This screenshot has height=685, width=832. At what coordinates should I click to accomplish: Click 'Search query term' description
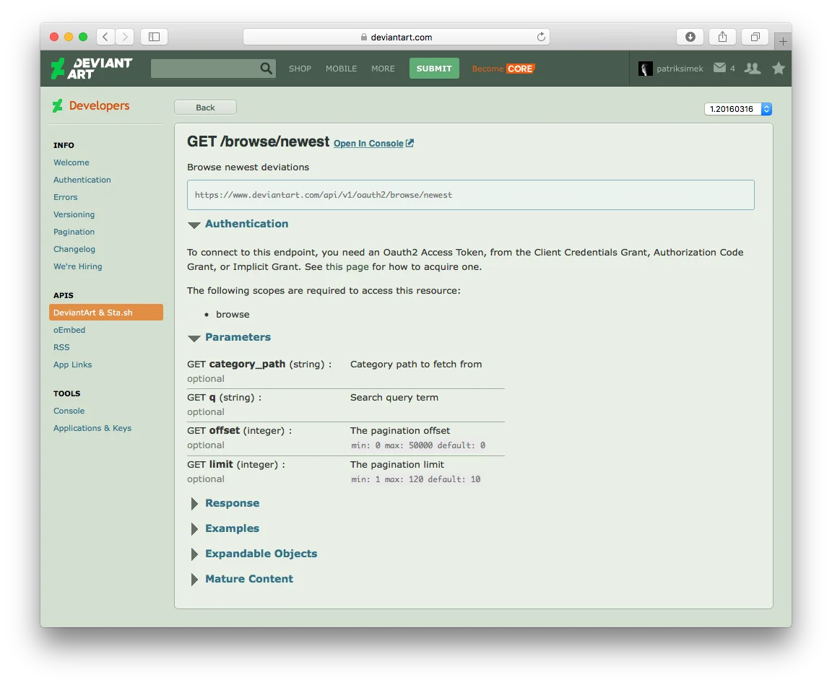point(394,398)
